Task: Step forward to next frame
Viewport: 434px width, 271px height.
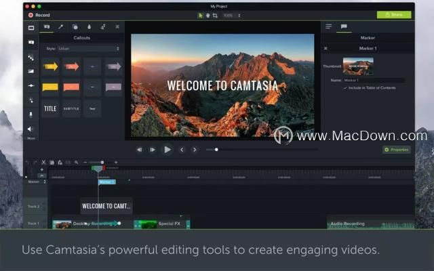Action: (x=152, y=150)
